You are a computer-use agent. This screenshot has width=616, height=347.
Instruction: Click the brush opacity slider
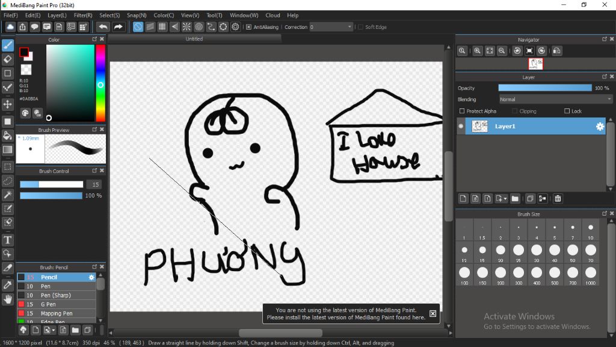point(51,196)
